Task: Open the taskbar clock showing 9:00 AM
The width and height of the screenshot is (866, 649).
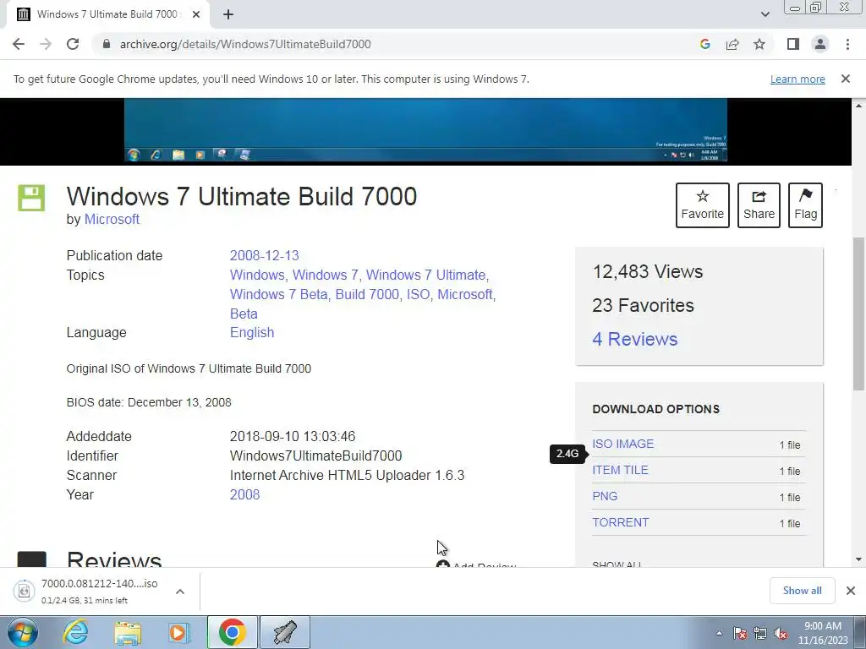Action: tap(823, 633)
